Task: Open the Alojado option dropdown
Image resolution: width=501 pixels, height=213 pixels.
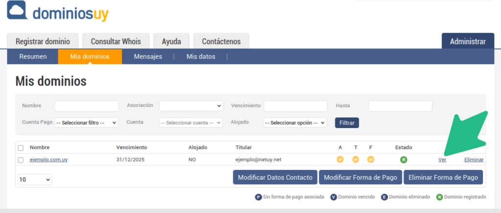Action: (295, 123)
